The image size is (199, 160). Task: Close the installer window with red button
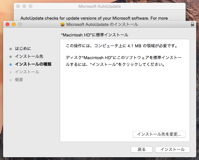[7, 24]
